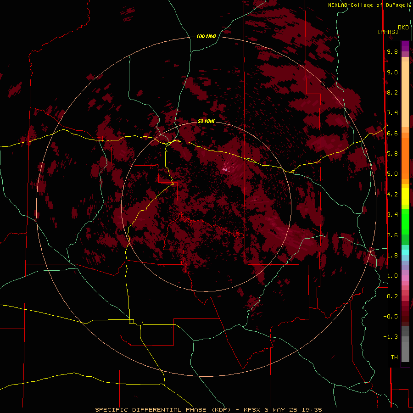
Task: Click the TH threshold label
Action: (394, 357)
